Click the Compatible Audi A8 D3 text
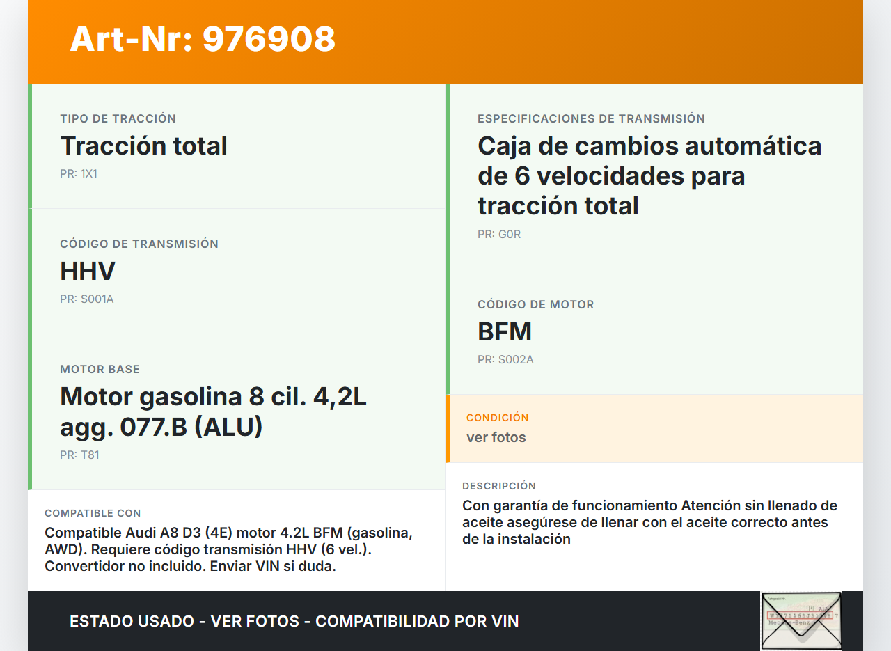 (228, 550)
